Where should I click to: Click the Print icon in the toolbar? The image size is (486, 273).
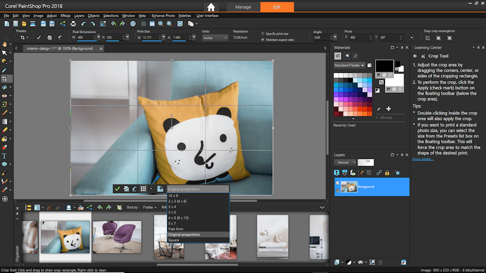[x=73, y=24]
